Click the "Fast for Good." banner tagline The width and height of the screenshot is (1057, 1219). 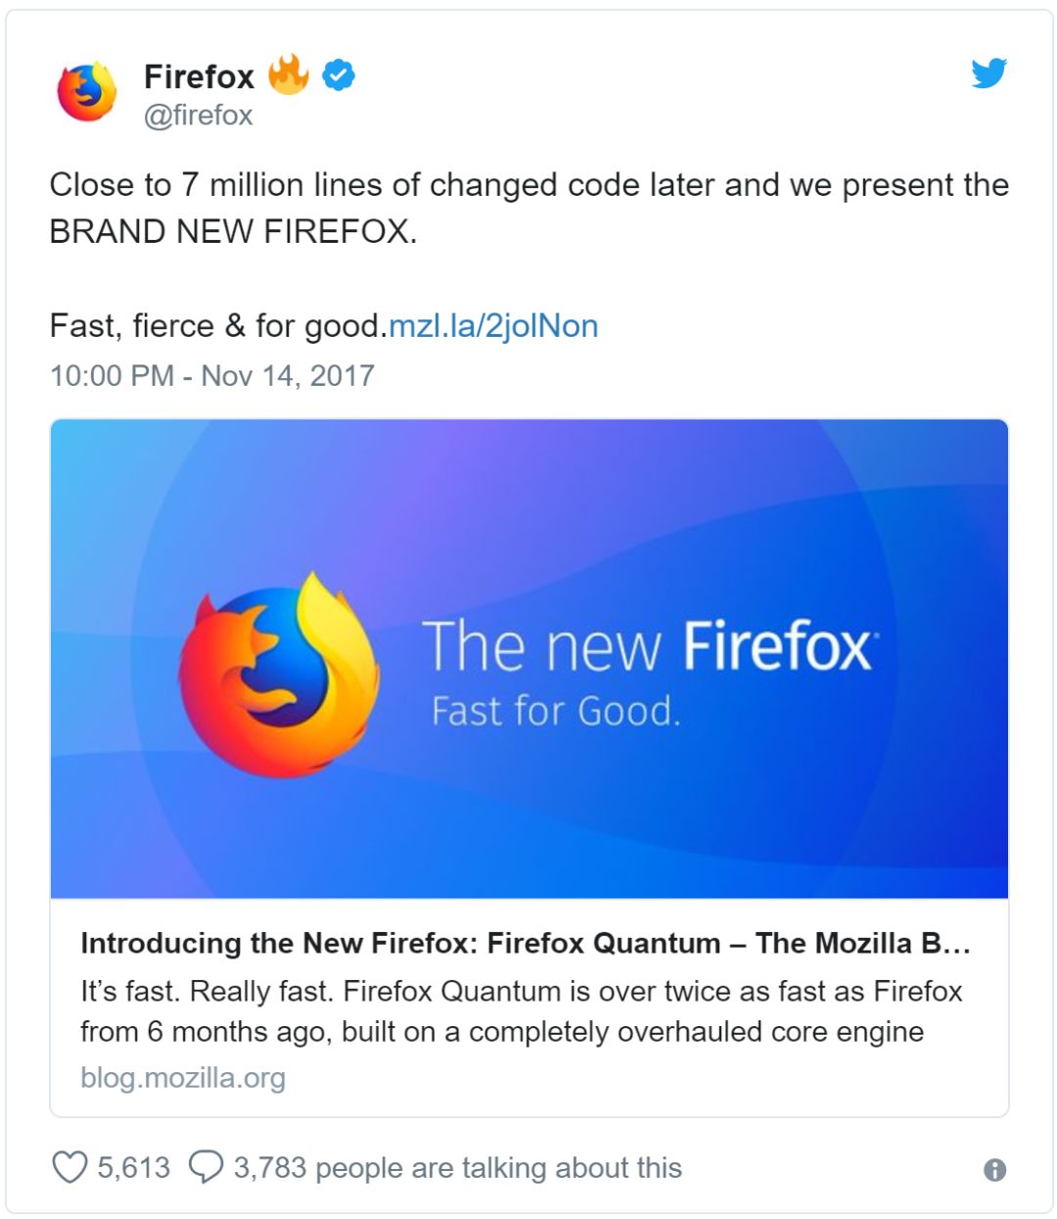pyautogui.click(x=555, y=711)
